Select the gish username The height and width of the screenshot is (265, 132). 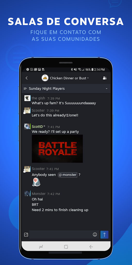pos(38,98)
